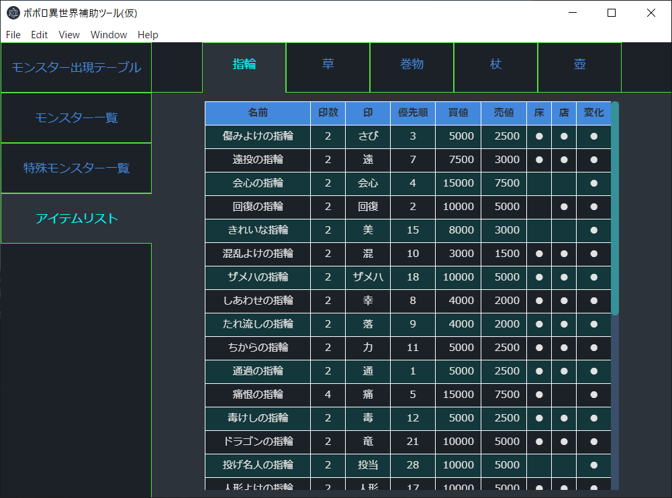672x498 pixels.
Task: Click the ザメハ seal cell
Action: point(368,277)
